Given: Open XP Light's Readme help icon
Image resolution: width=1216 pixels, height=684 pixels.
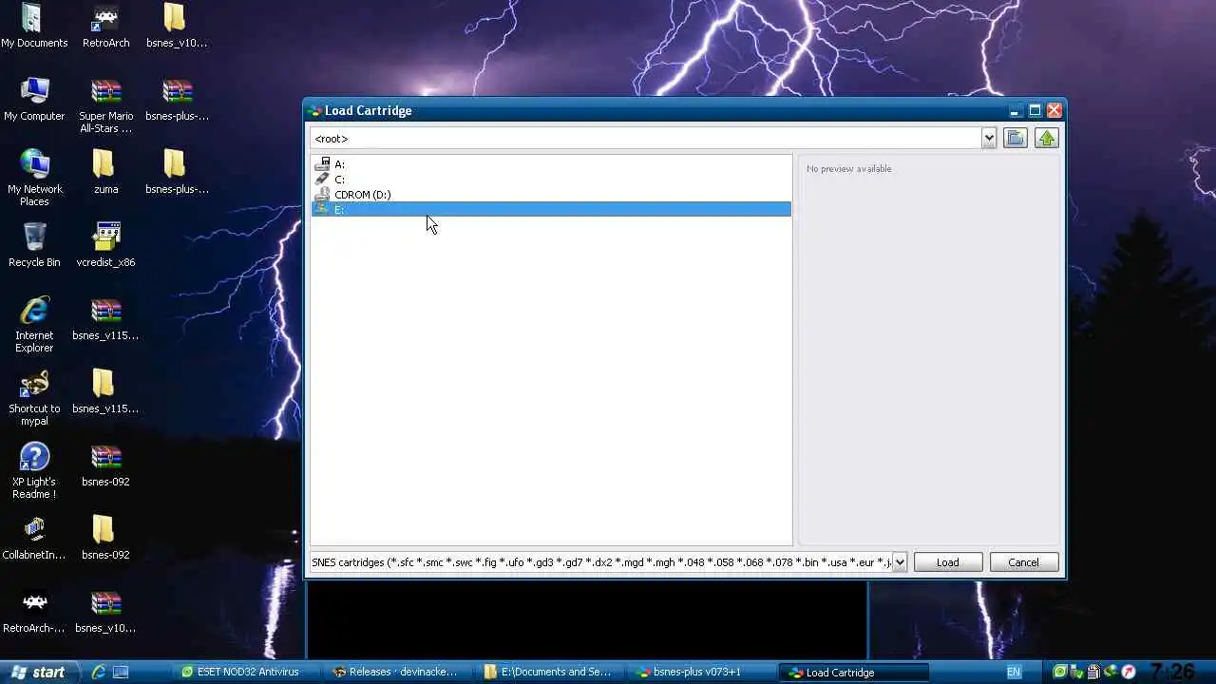Looking at the screenshot, I should click(34, 471).
